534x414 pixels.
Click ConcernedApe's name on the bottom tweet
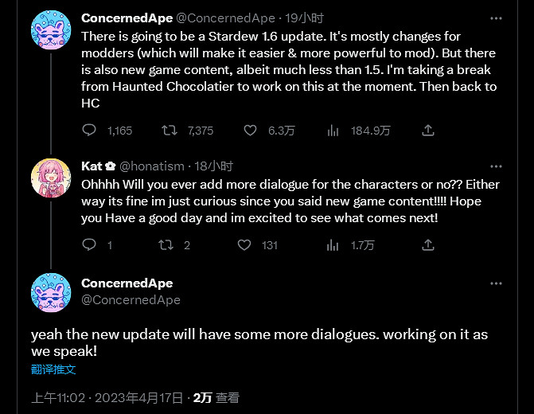pos(127,283)
